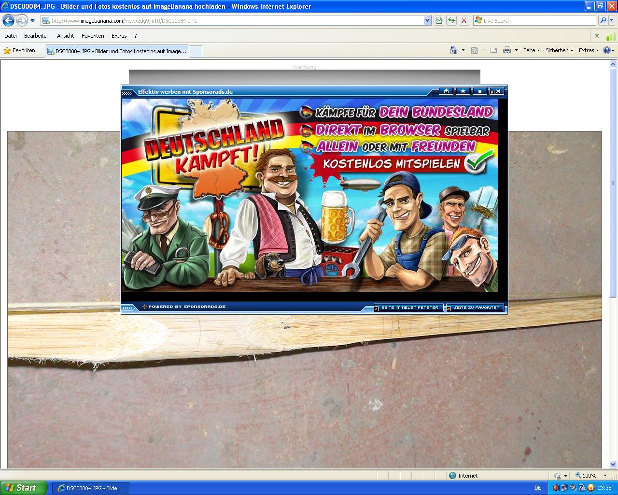Click the 23:35 system clock
618x495 pixels.
604,488
